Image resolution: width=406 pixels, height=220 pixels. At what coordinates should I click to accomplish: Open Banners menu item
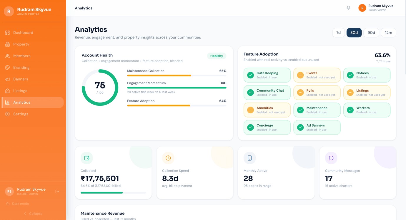coord(33,79)
